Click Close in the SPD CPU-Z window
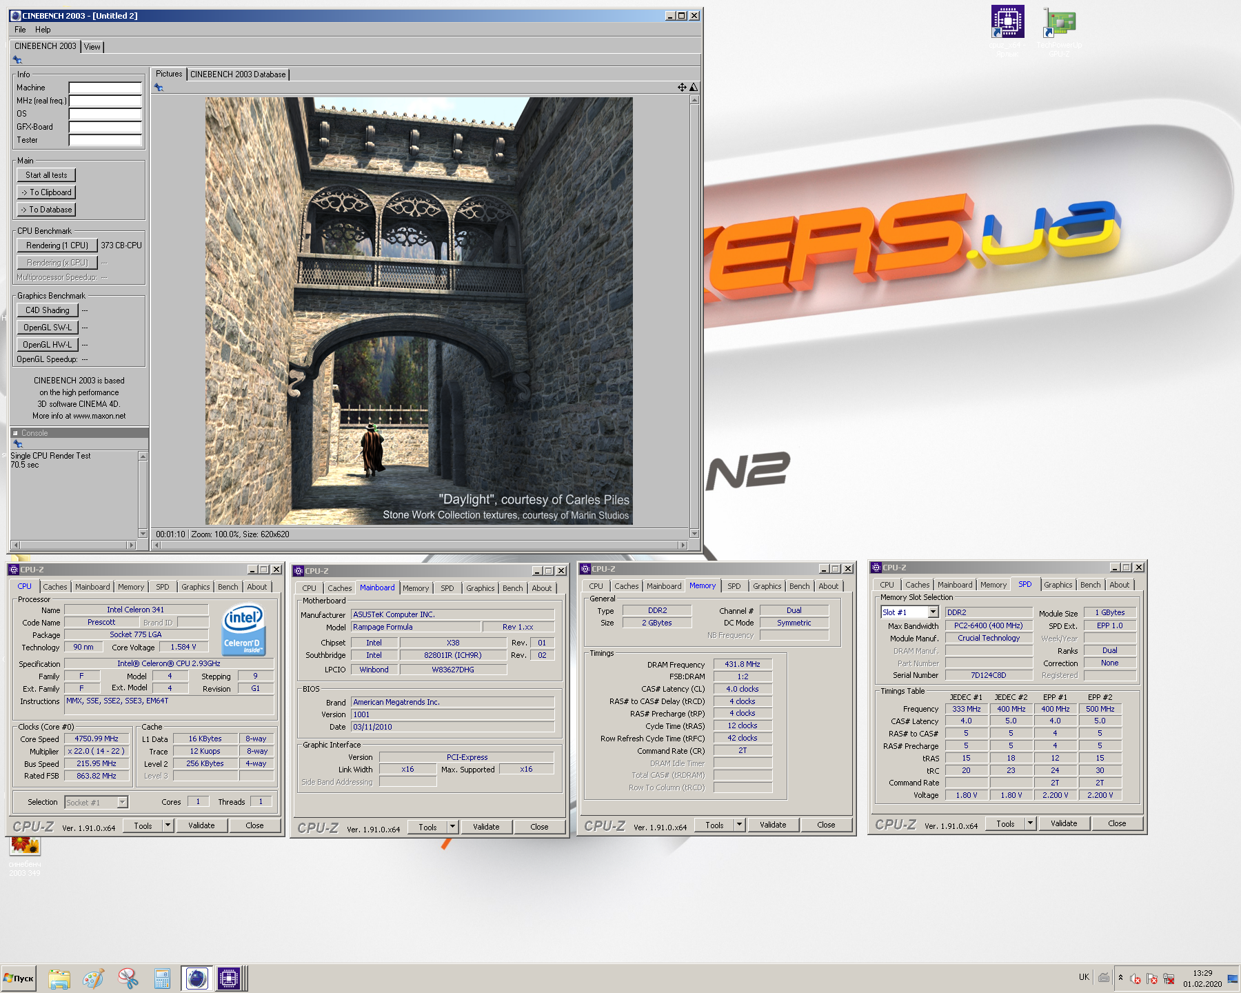This screenshot has height=993, width=1241. pyautogui.click(x=1117, y=823)
